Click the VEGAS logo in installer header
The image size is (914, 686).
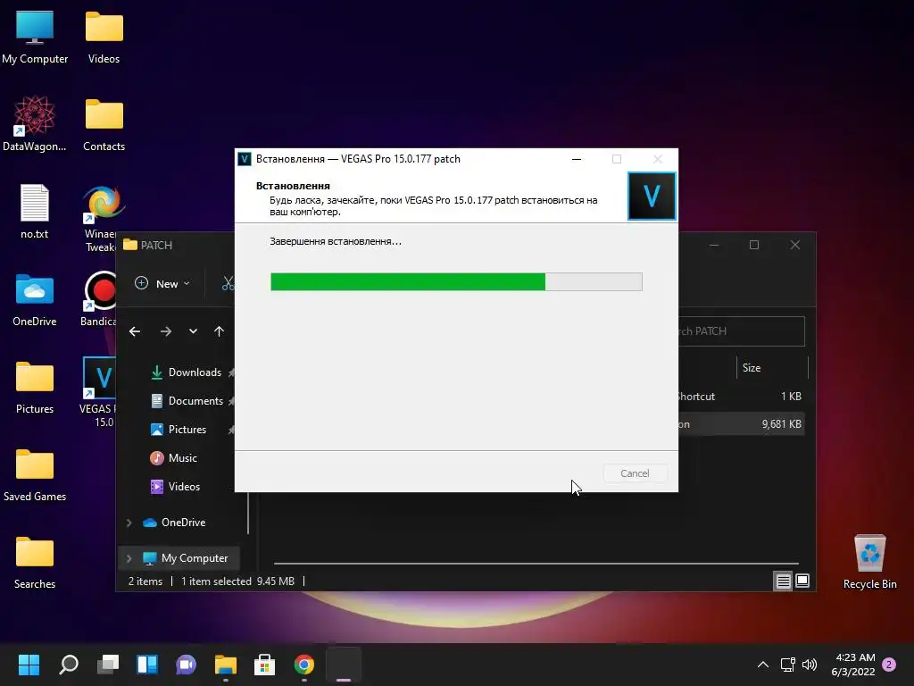pos(652,196)
